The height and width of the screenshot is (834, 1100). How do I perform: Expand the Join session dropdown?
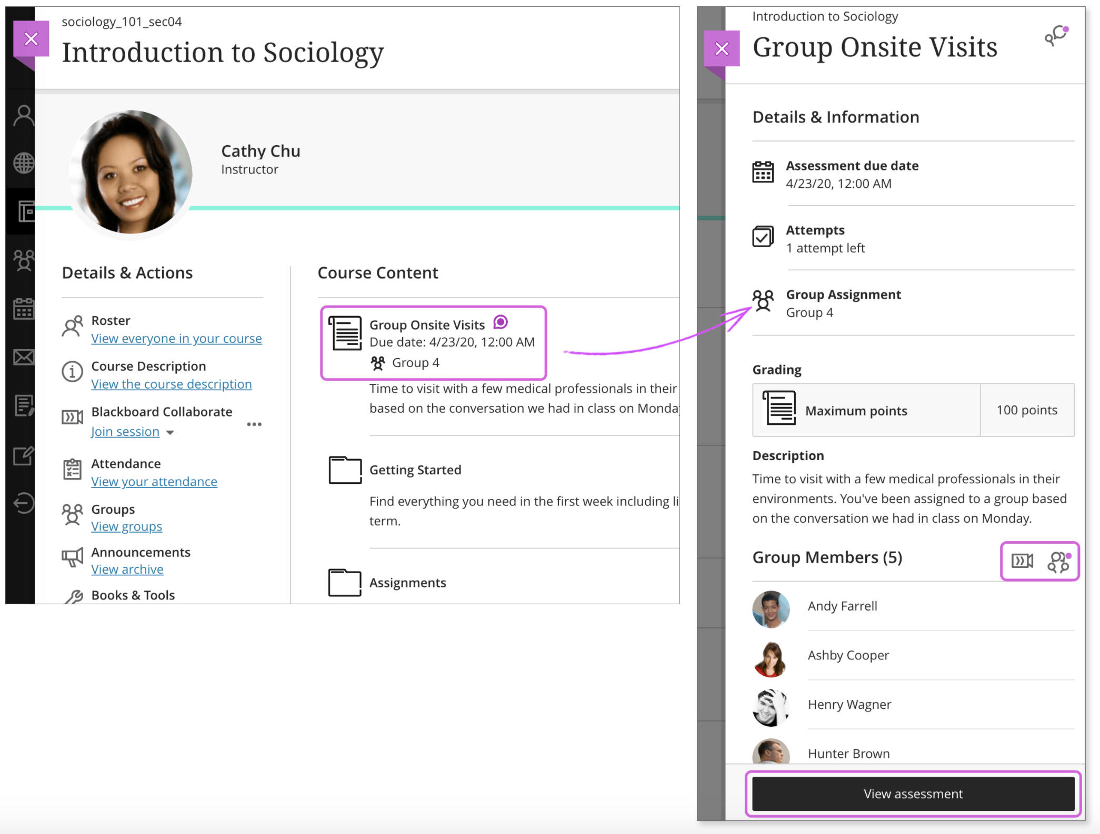click(x=170, y=432)
